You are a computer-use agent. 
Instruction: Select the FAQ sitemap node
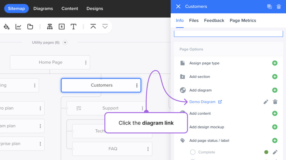(112, 149)
